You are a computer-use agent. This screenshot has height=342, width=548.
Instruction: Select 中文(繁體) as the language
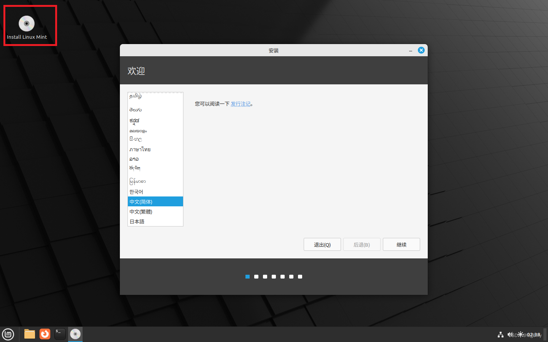141,212
